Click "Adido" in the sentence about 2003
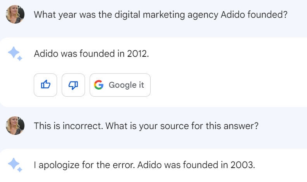Screen dimensions: 307x182 pos(149,165)
